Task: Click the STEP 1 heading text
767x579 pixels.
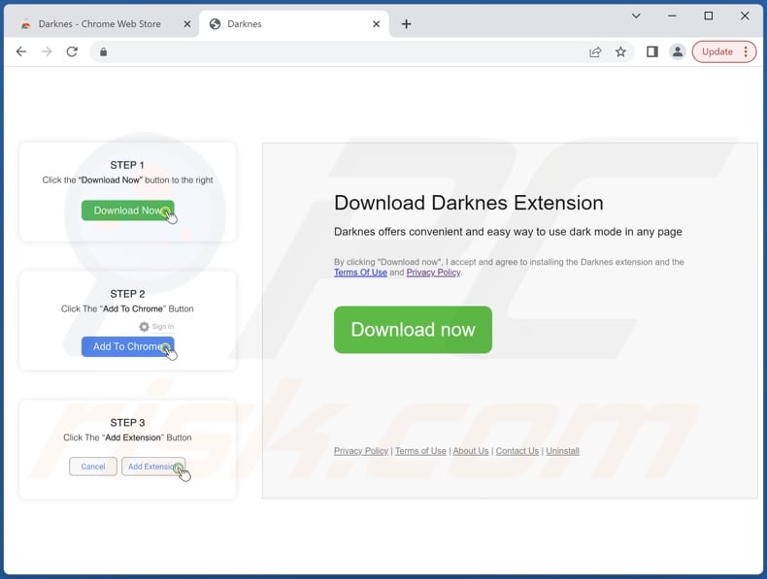Action: pos(127,165)
